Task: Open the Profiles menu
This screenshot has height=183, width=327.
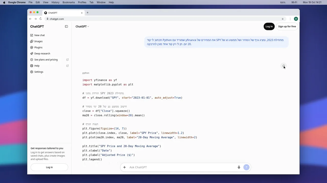Action: (x=82, y=2)
